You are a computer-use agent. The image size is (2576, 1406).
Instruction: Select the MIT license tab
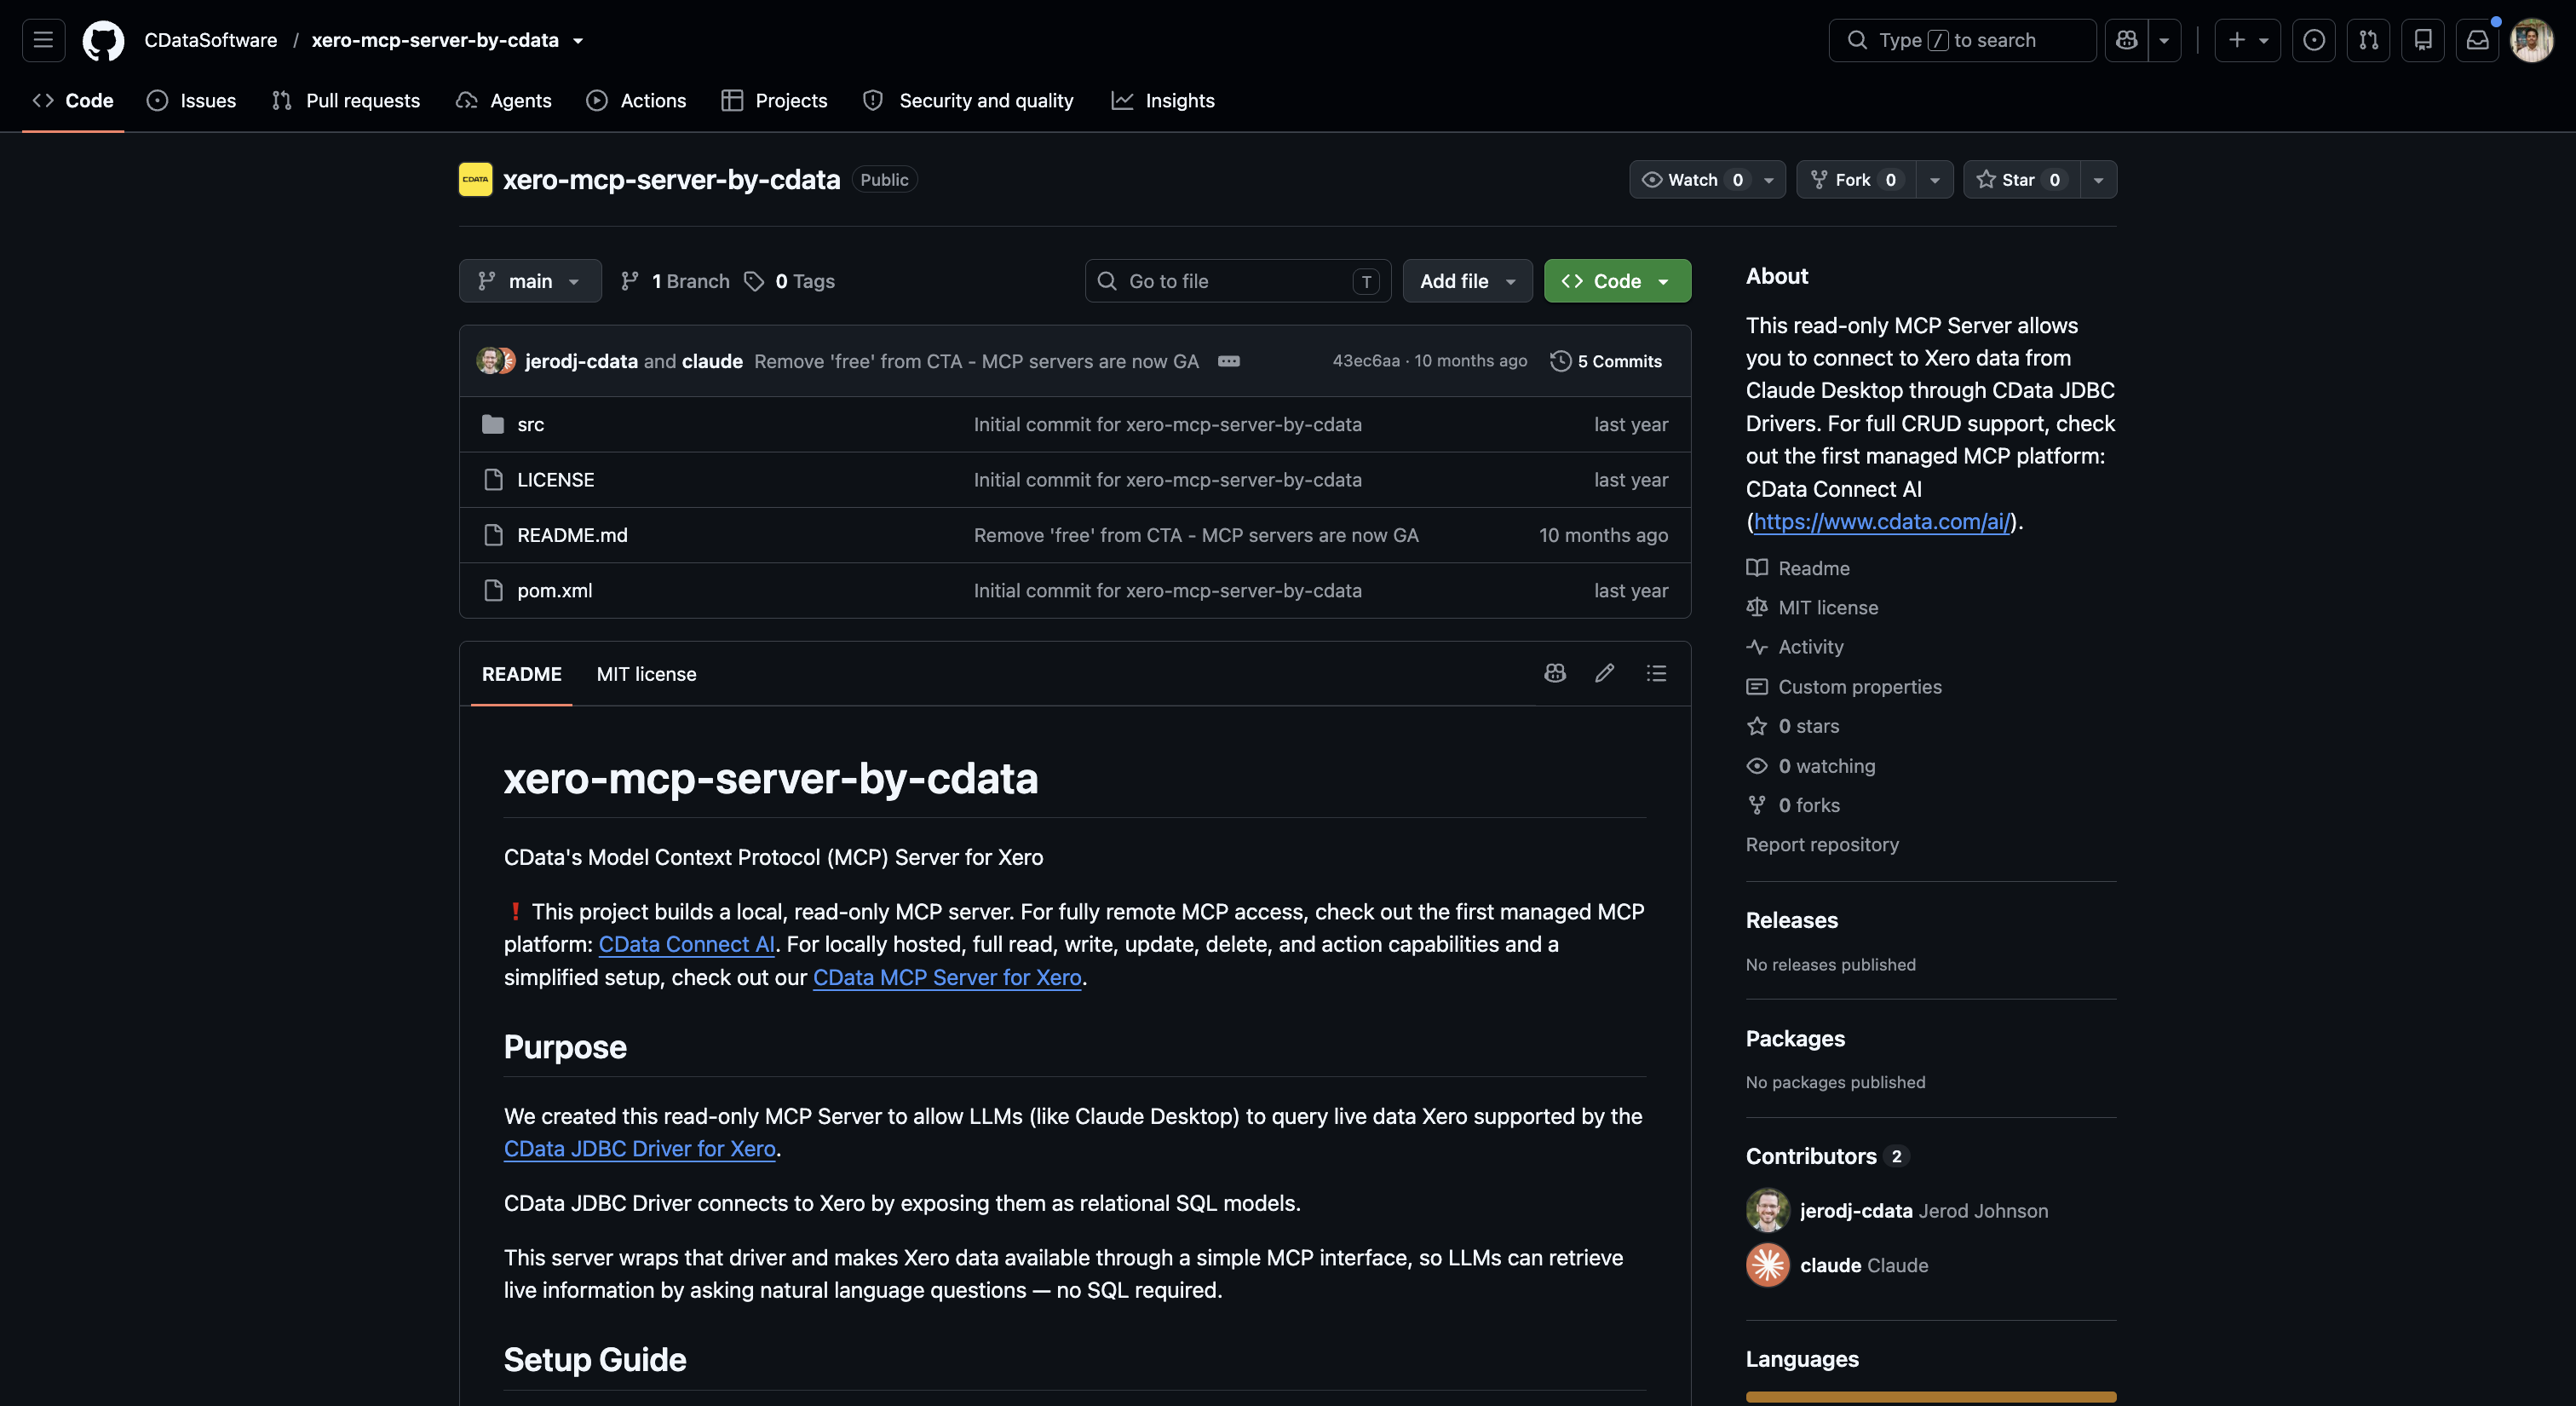(646, 674)
